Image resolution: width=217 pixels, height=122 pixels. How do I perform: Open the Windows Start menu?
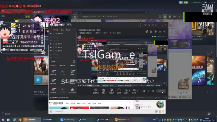(x=3, y=120)
